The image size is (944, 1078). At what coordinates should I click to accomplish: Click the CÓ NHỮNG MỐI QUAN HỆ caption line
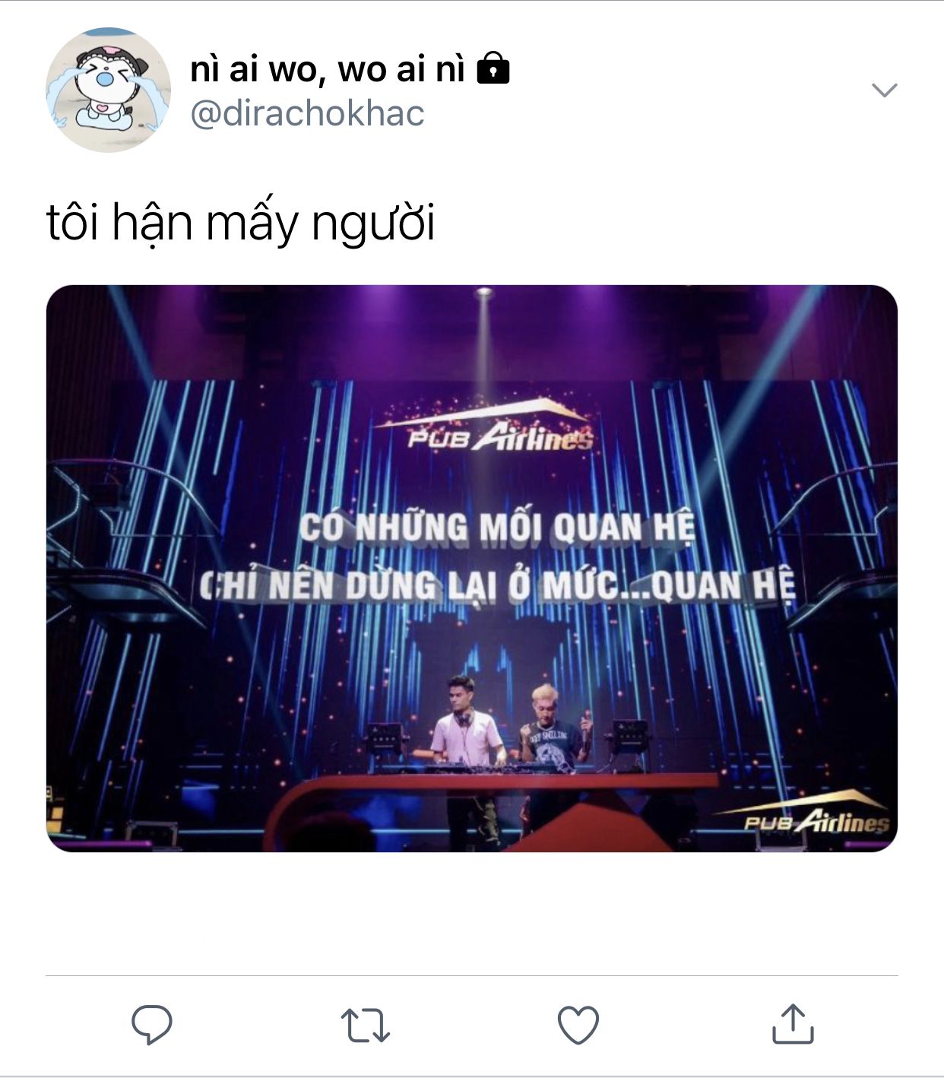coord(497,528)
